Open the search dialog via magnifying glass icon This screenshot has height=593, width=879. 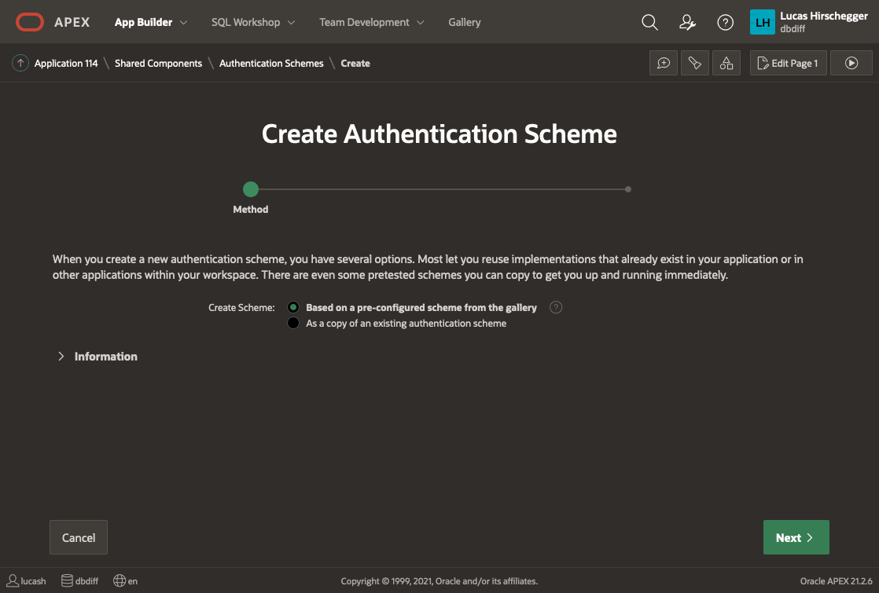(x=649, y=22)
